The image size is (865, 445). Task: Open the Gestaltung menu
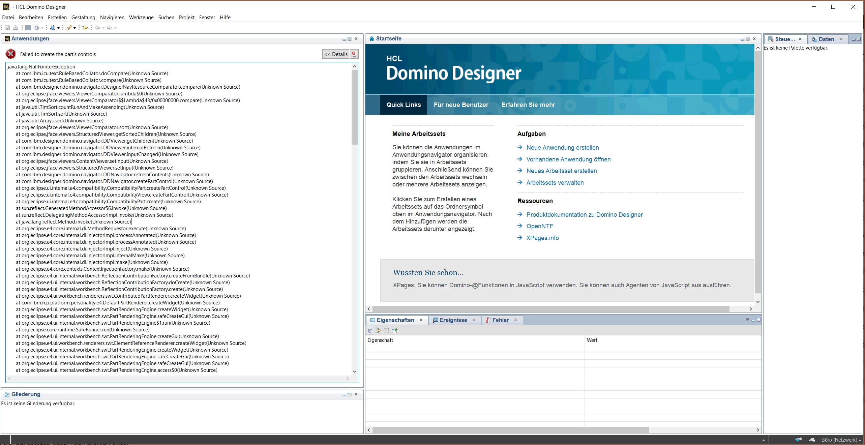[83, 18]
